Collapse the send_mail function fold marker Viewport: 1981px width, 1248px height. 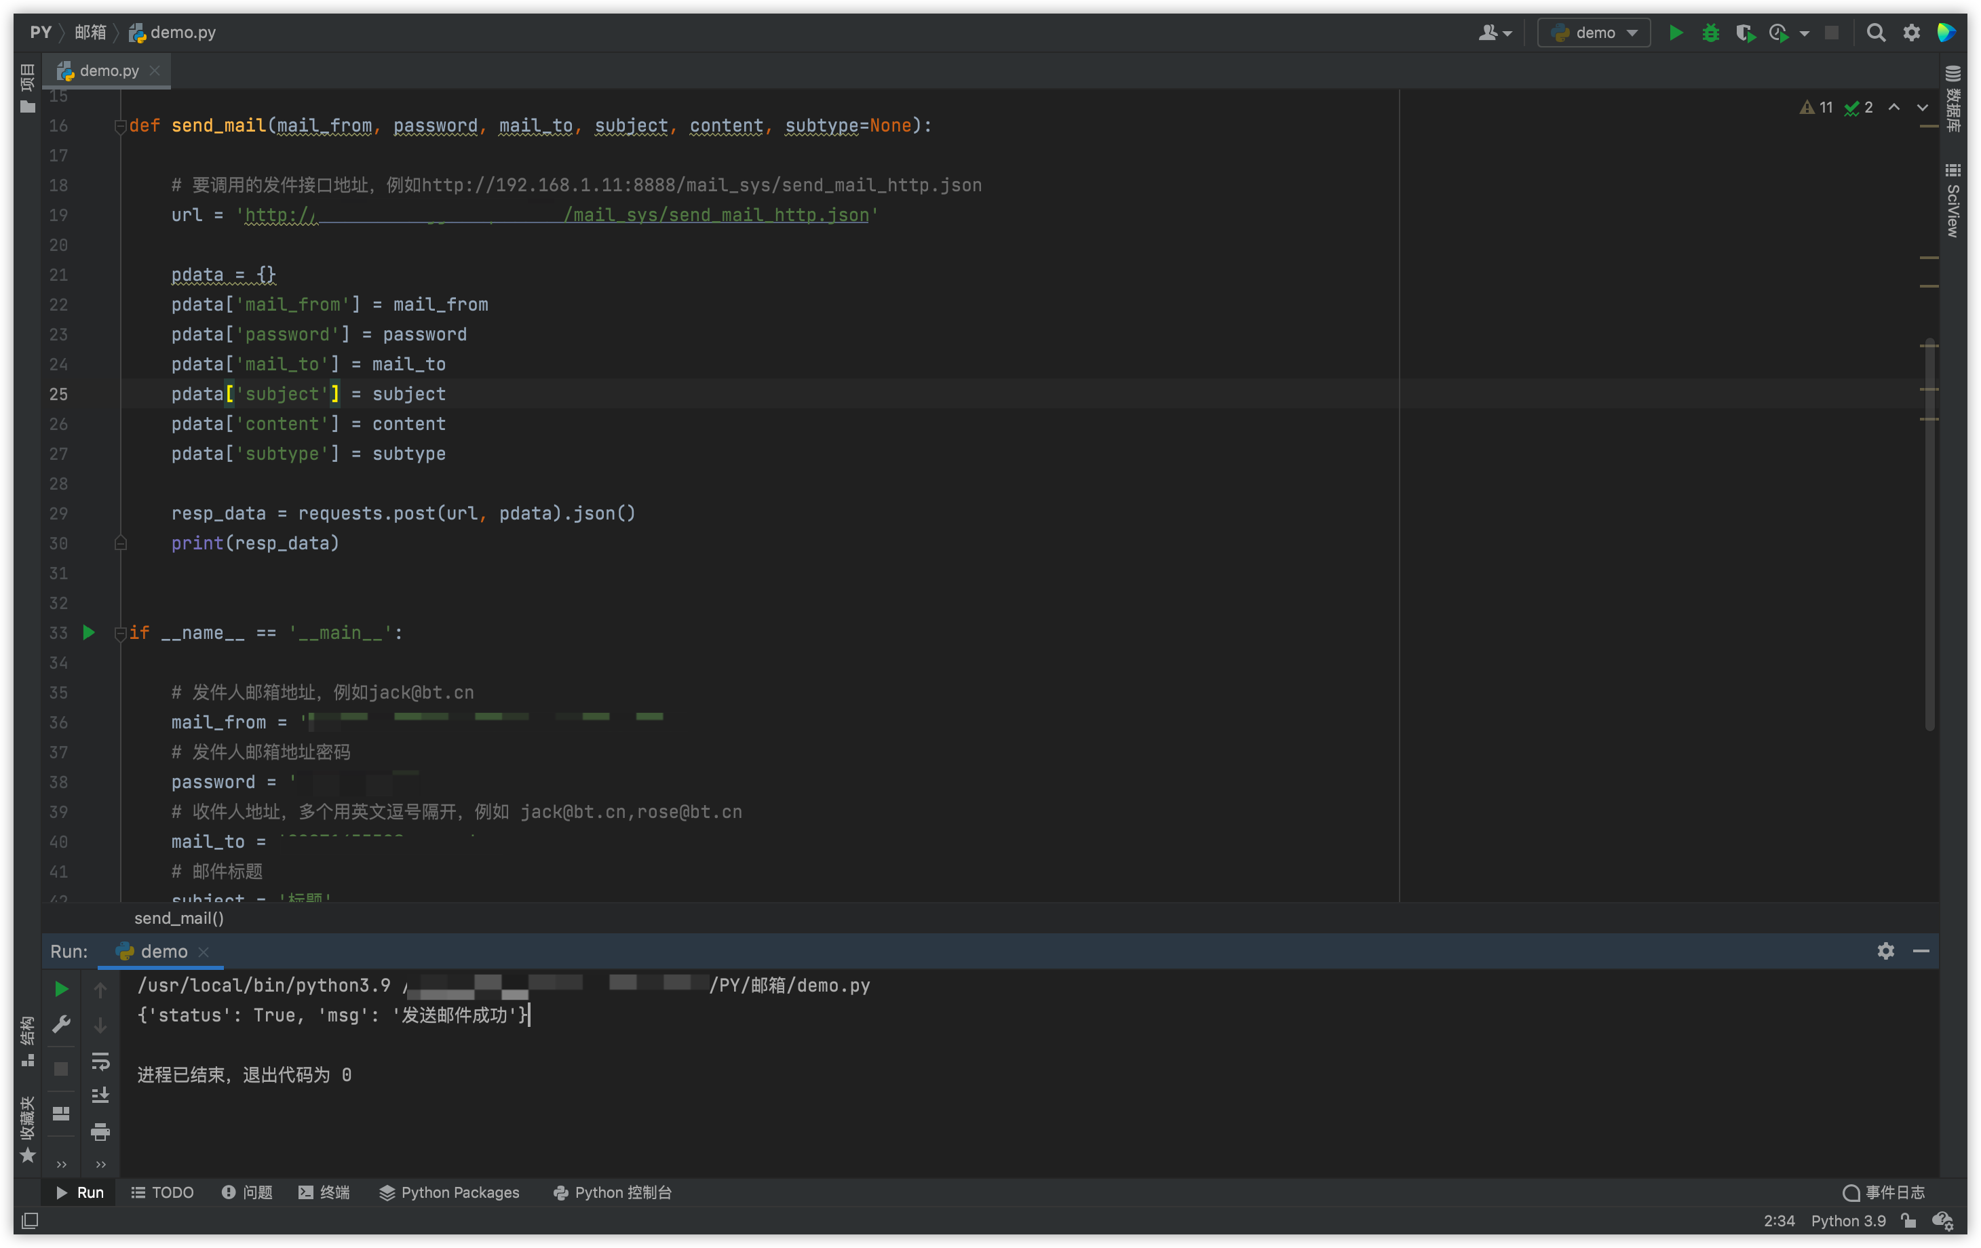coord(120,126)
